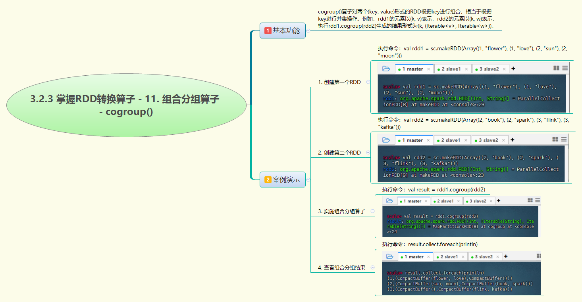Collapse the 2. 创建第二个RDD subtopic
Viewport: 582px width, 302px height.
click(x=368, y=153)
